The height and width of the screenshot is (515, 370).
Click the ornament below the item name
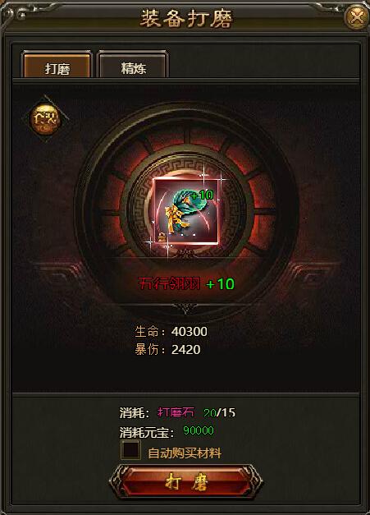185,308
